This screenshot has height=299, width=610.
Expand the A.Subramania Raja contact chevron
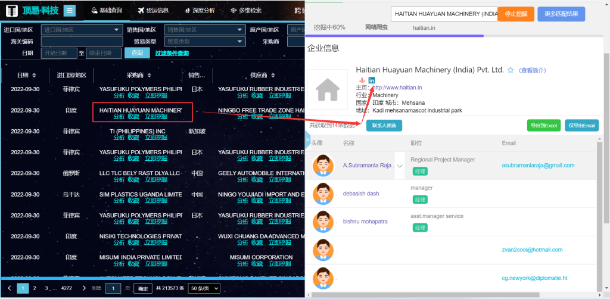[400, 166]
